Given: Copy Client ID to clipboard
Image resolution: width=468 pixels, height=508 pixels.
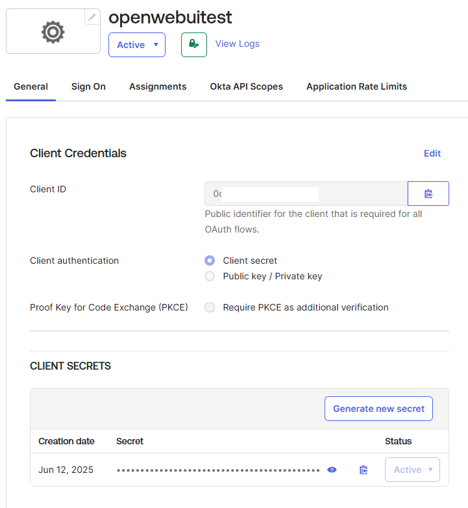Looking at the screenshot, I should 428,194.
